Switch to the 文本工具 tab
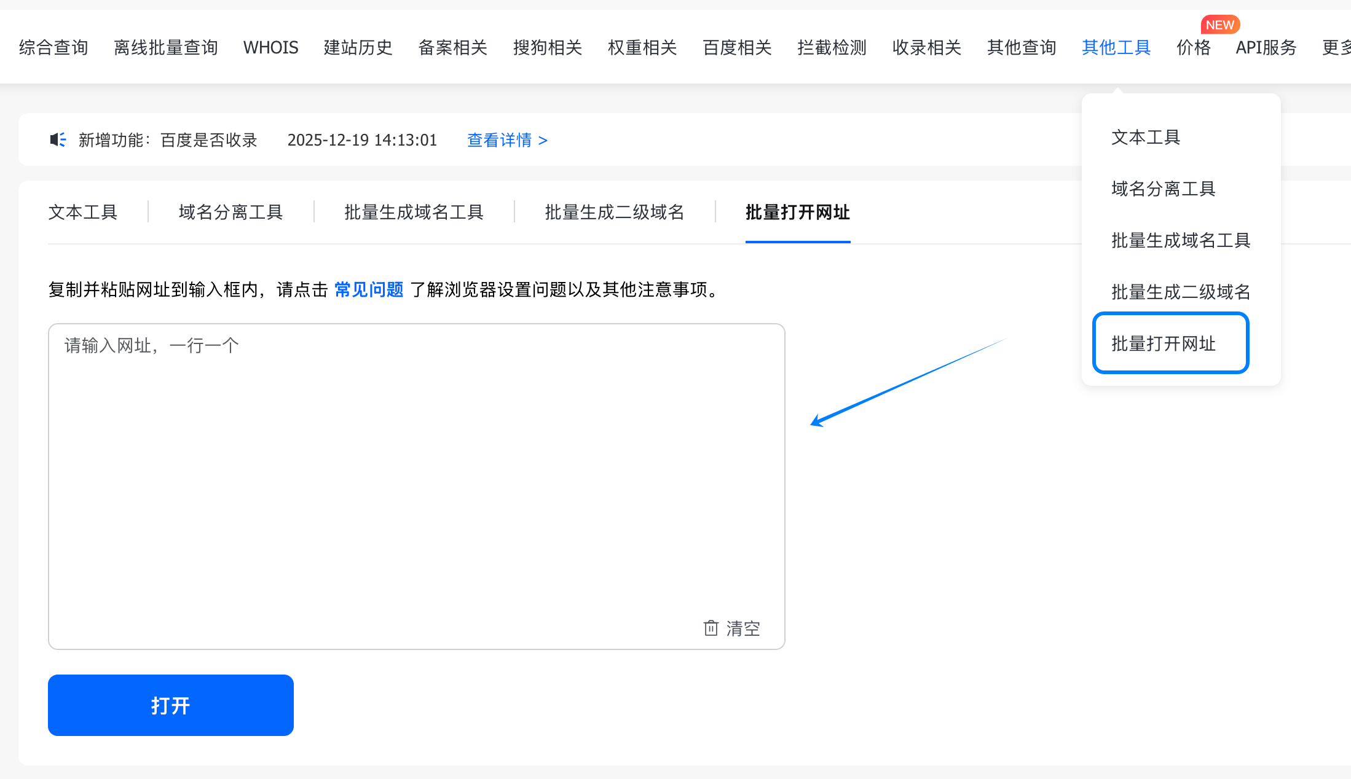Screen dimensions: 1351x779 click(x=83, y=212)
